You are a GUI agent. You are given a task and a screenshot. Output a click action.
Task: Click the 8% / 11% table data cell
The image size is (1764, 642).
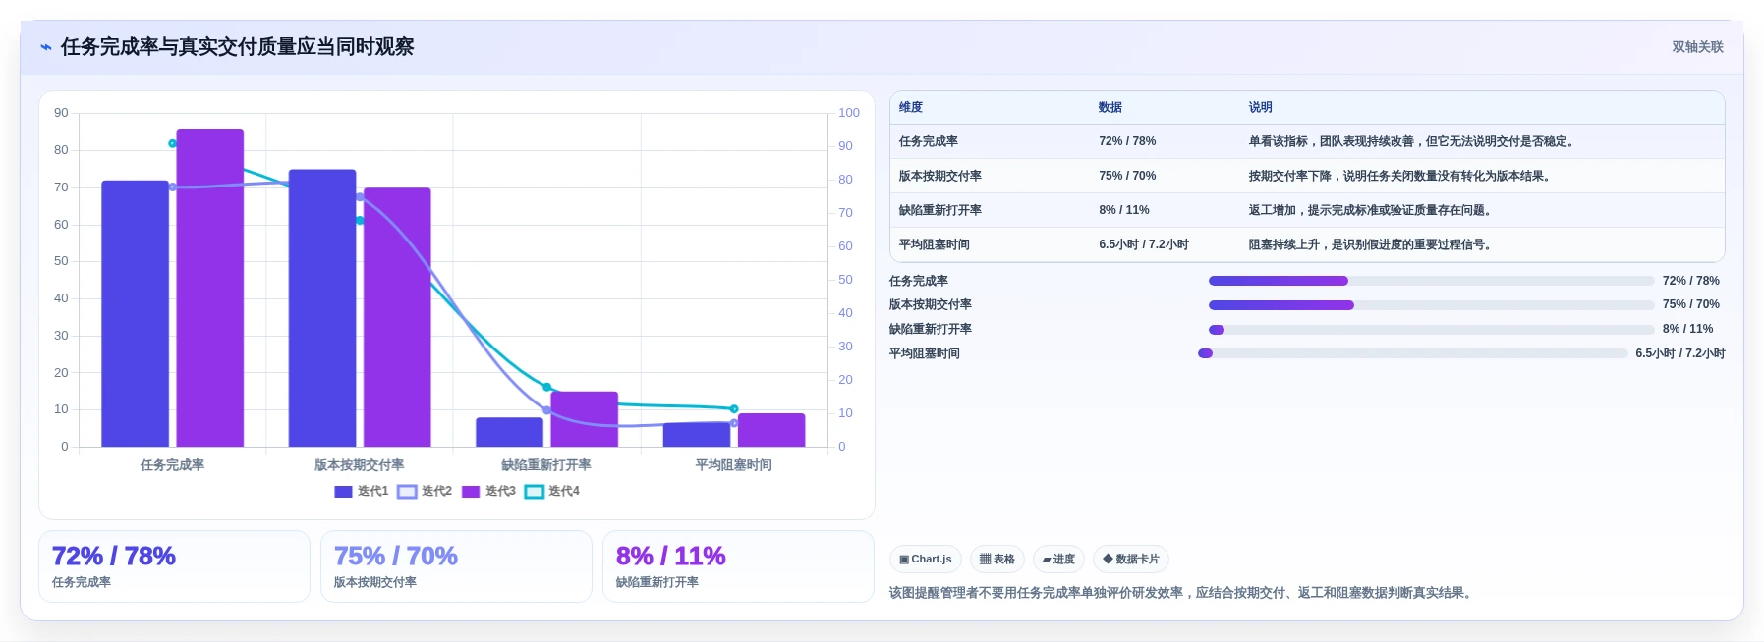(1124, 210)
